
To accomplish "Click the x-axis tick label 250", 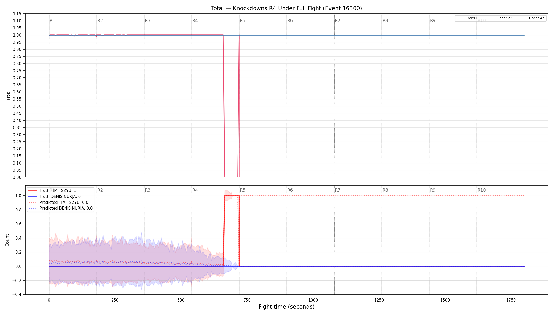I will coord(115,300).
